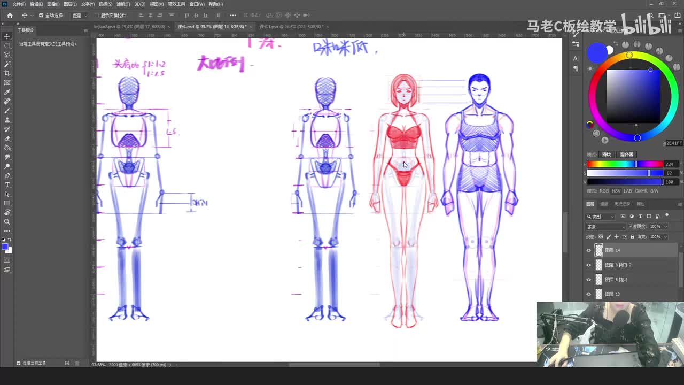The width and height of the screenshot is (684, 385).
Task: Toggle visibility of layer 图层 8 拷贝
Action: pyautogui.click(x=589, y=279)
